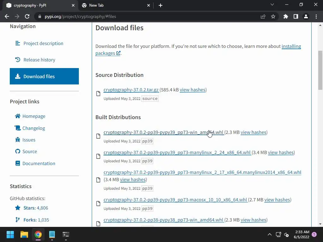
Task: Show hidden system tray icons
Action: click(x=270, y=234)
